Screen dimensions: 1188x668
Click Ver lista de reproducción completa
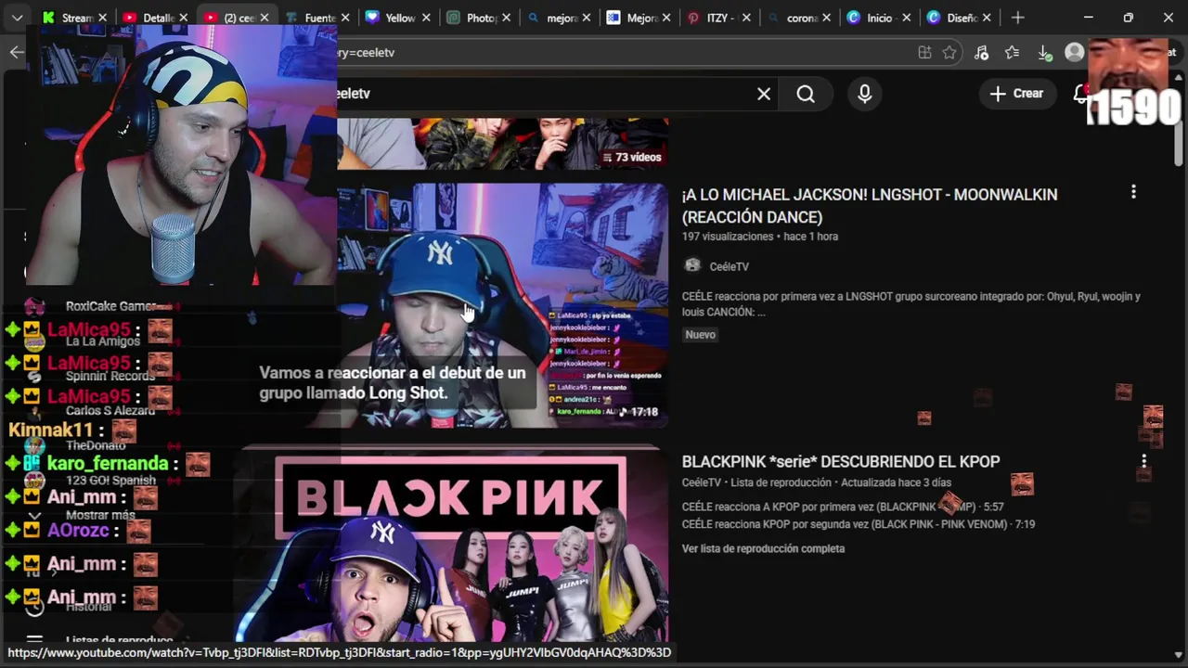click(763, 548)
